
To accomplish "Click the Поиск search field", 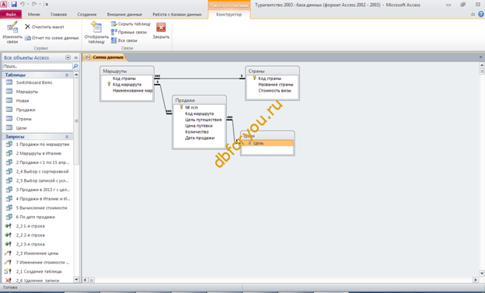I will [37, 66].
